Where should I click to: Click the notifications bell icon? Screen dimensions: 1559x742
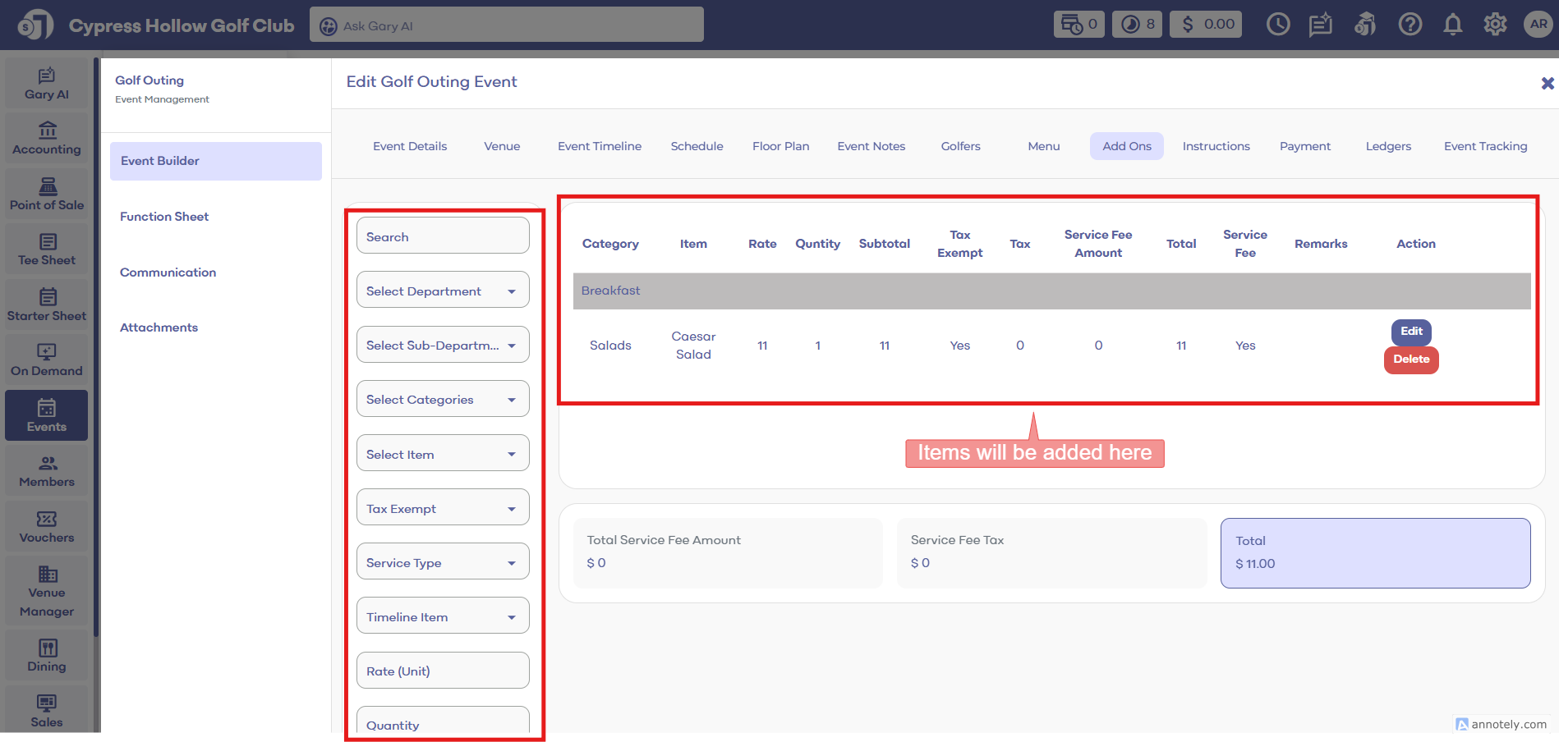pos(1452,25)
